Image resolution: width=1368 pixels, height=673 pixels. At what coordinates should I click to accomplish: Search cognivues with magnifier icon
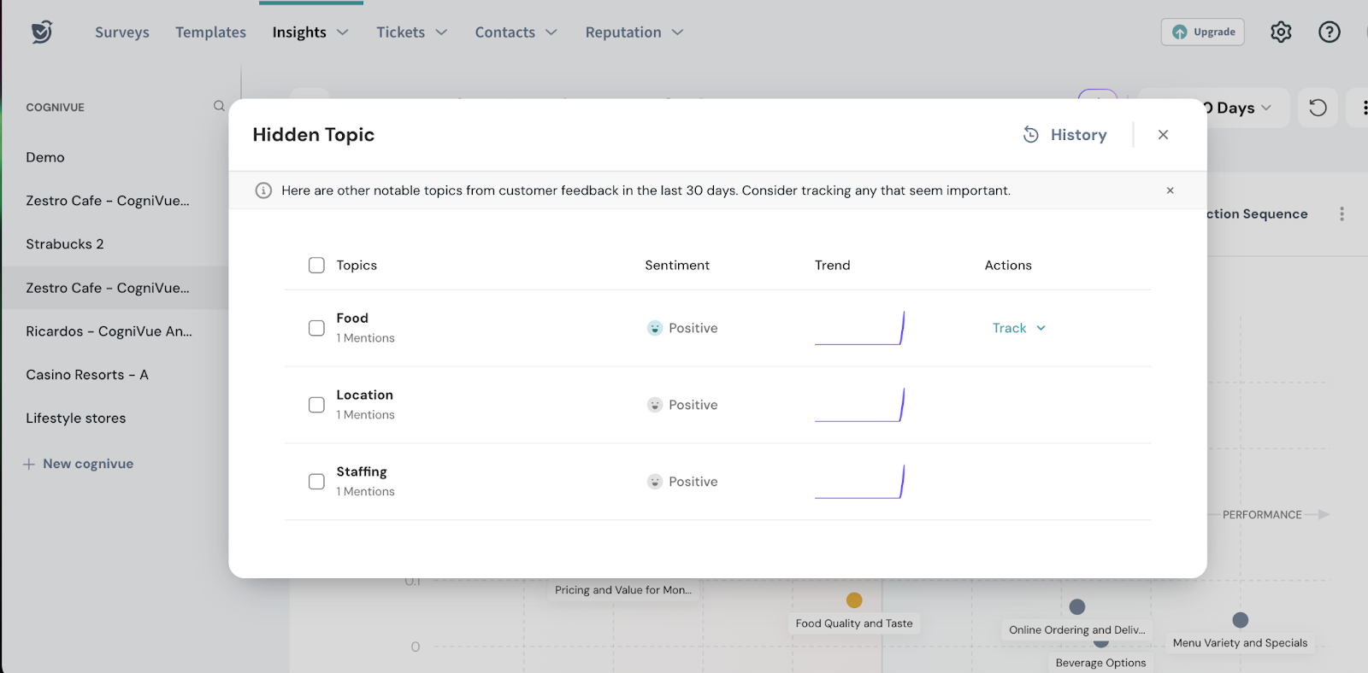tap(219, 106)
